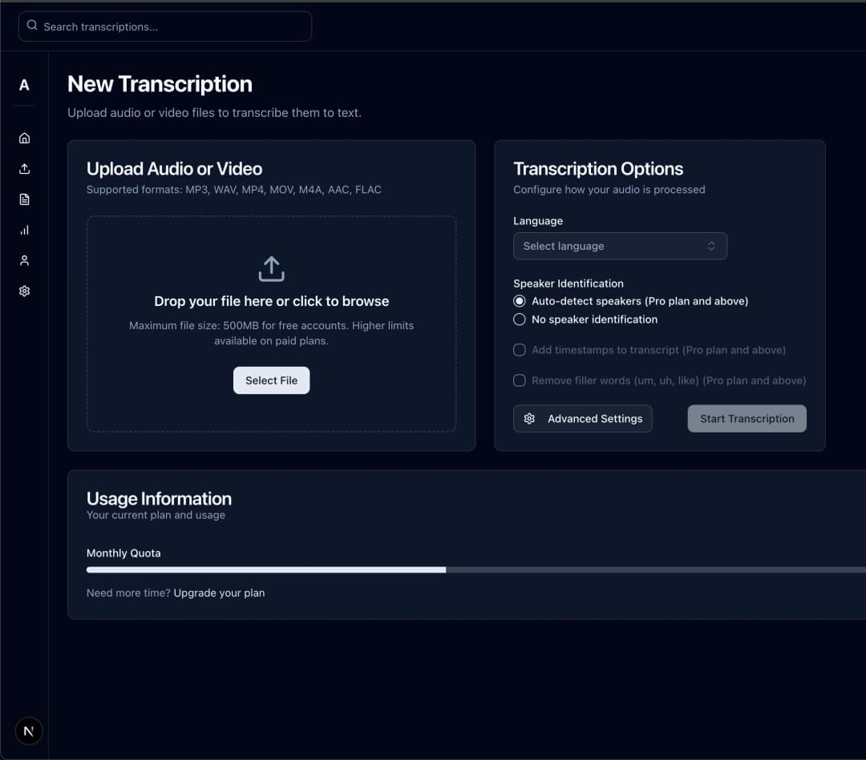This screenshot has height=760, width=866.
Task: Open the settings gear sidebar icon
Action: pyautogui.click(x=24, y=291)
